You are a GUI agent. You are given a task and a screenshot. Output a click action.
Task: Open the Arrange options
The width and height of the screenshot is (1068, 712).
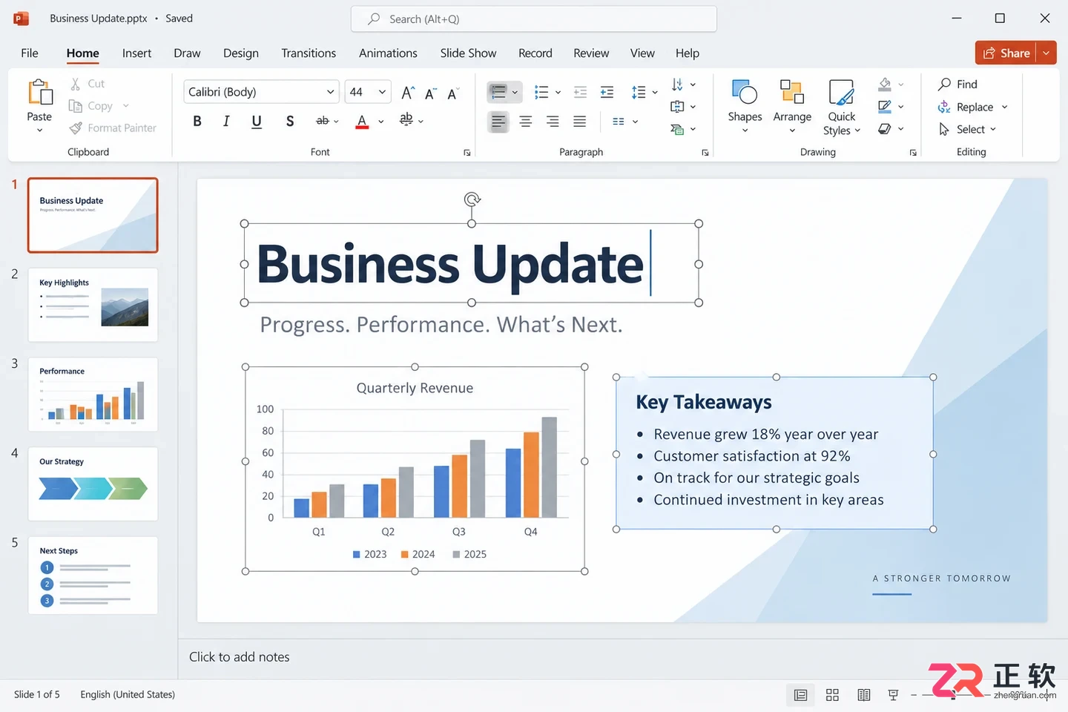(x=792, y=106)
